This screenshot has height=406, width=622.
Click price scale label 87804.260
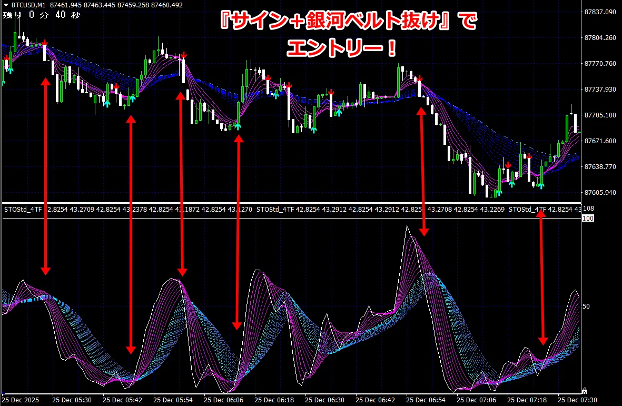coord(600,38)
